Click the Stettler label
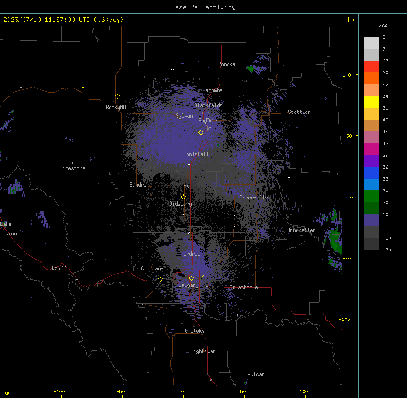The width and height of the screenshot is (407, 398). (299, 112)
